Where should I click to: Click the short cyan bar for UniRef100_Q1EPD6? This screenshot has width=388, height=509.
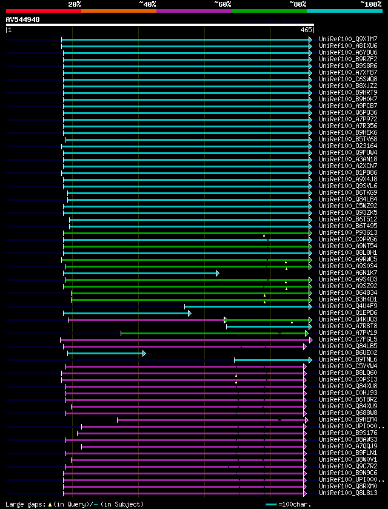[126, 313]
